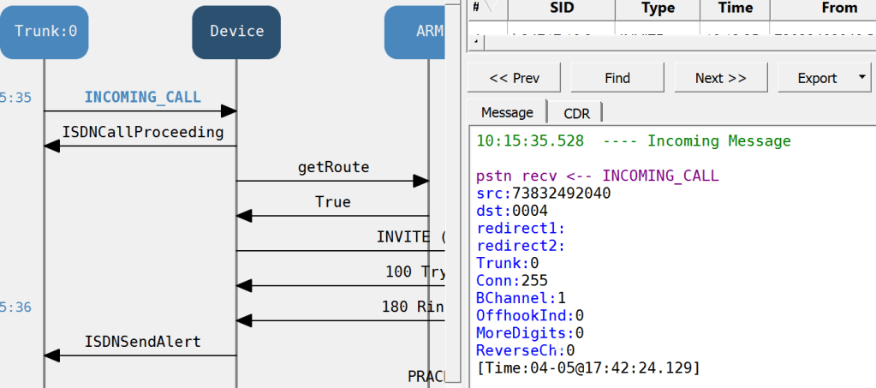The height and width of the screenshot is (388, 876).
Task: Go to previous with << Prev button
Action: click(514, 78)
